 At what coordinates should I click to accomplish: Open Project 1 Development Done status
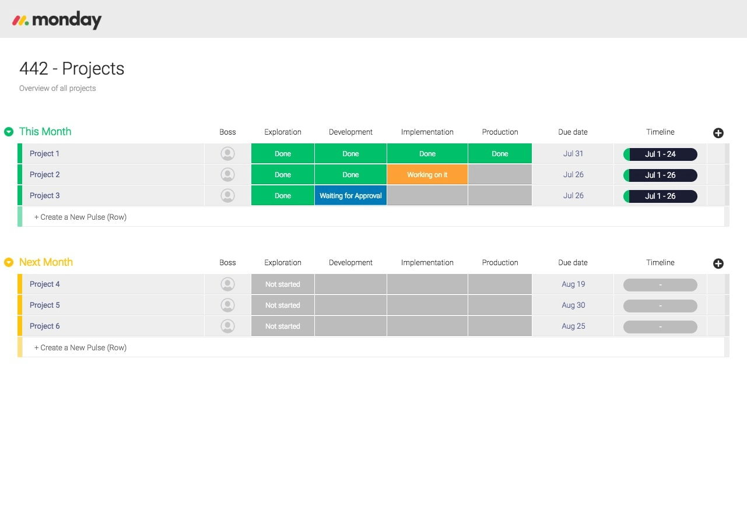point(350,154)
